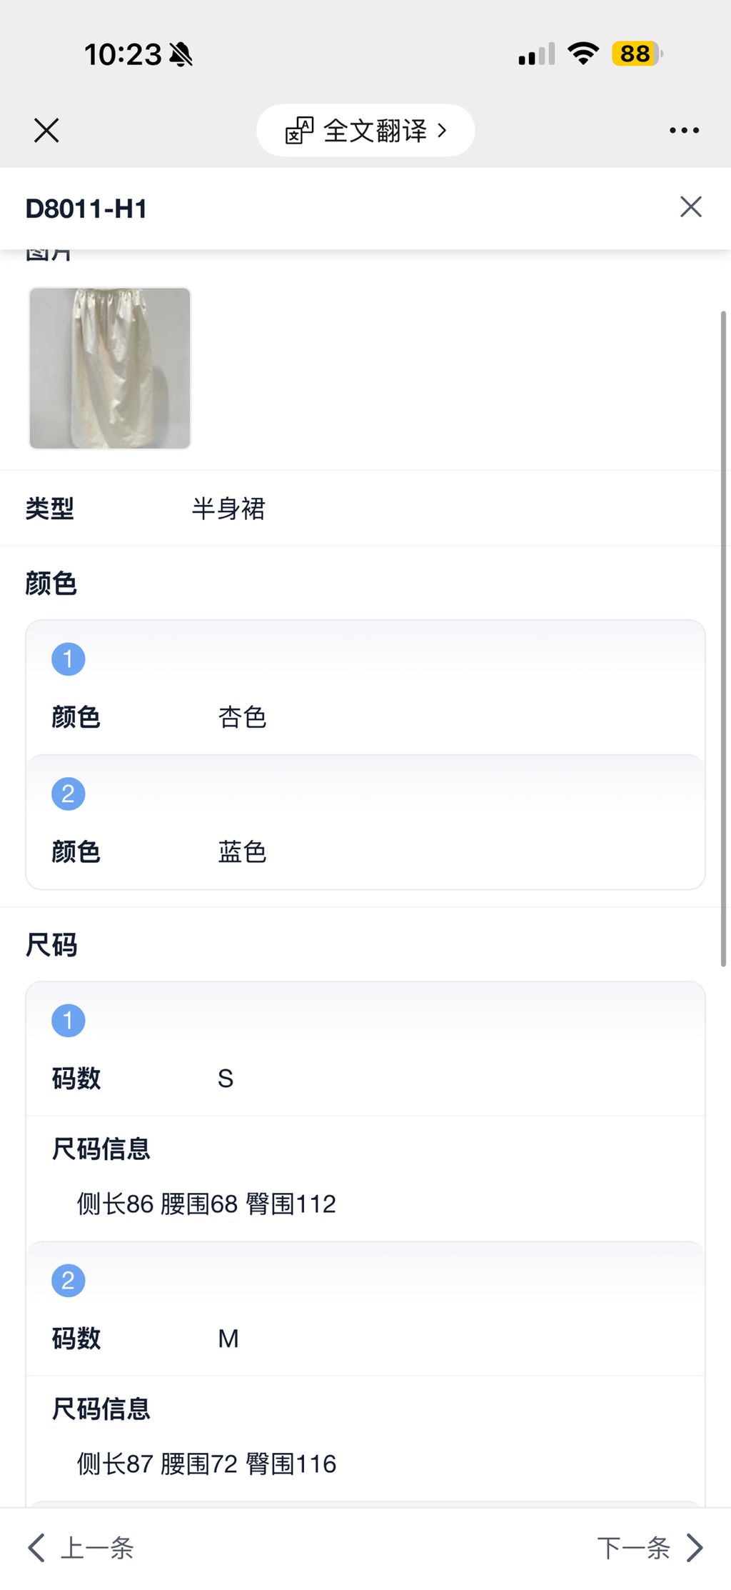
Task: Select the 蓝色 color value
Action: [x=242, y=852]
